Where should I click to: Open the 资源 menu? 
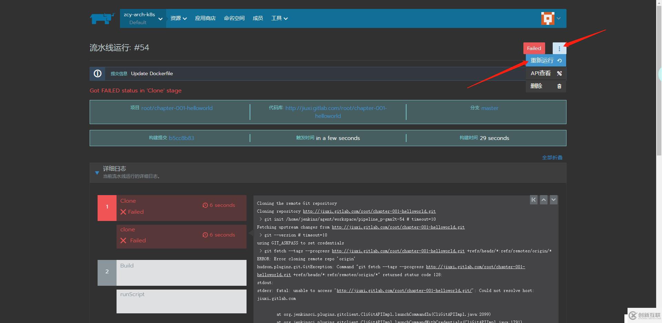point(178,18)
